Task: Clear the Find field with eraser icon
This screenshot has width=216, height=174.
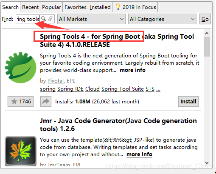Action: [50, 19]
